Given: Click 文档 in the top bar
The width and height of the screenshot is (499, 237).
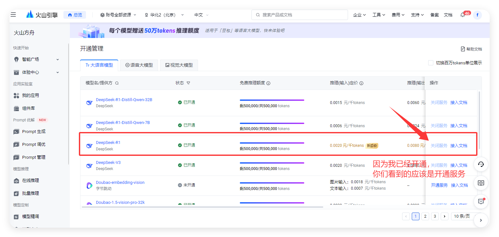Looking at the screenshot, I should click(448, 15).
